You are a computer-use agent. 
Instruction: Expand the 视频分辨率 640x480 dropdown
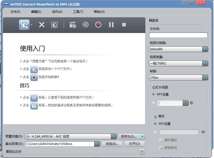[x=205, y=49]
